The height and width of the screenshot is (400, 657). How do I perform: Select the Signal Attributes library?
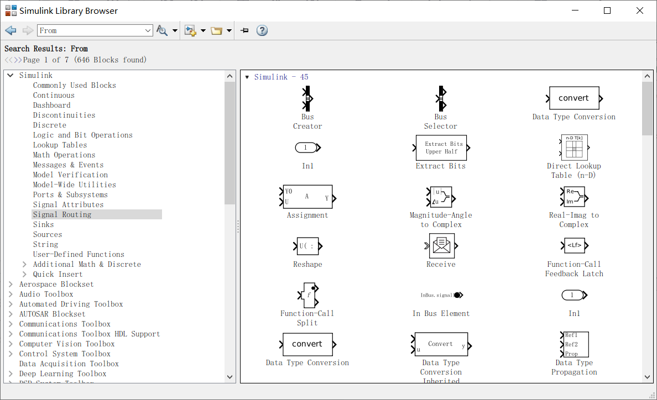pyautogui.click(x=68, y=204)
